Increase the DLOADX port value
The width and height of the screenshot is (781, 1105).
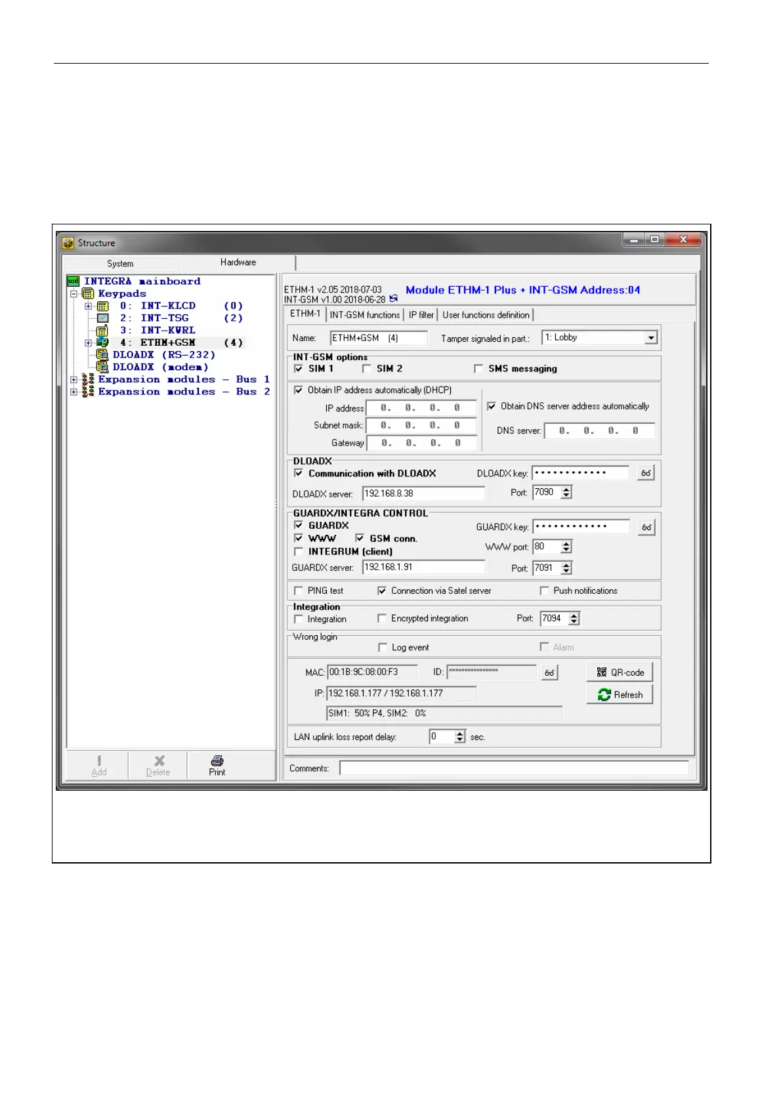567,490
